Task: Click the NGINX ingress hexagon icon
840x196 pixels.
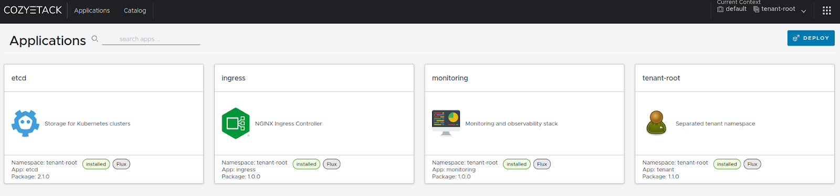Action: (x=236, y=123)
